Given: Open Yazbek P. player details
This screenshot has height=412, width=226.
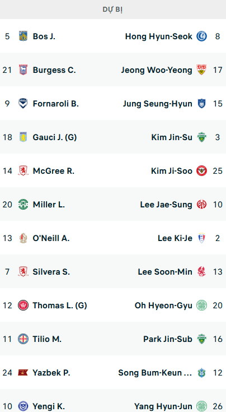Looking at the screenshot, I should [x=51, y=373].
